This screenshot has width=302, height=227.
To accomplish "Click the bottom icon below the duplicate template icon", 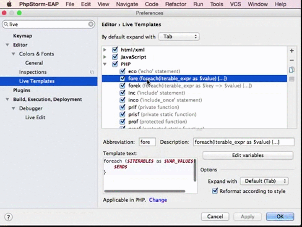I will (x=292, y=79).
